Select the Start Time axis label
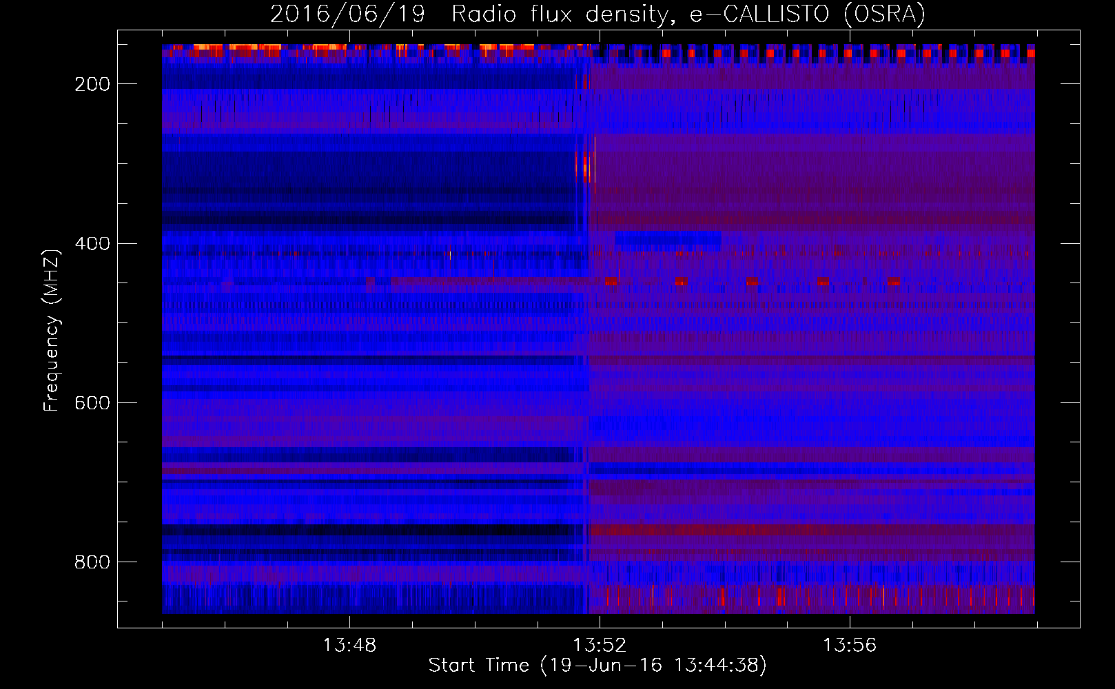 (x=597, y=666)
